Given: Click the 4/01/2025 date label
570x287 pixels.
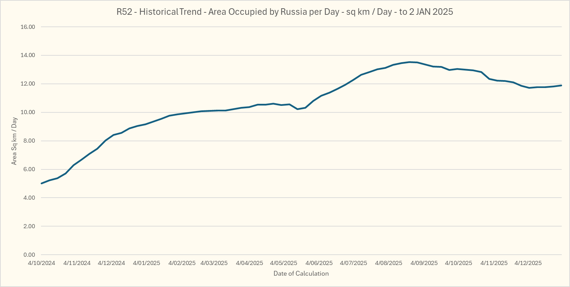Looking at the screenshot, I should tap(146, 263).
